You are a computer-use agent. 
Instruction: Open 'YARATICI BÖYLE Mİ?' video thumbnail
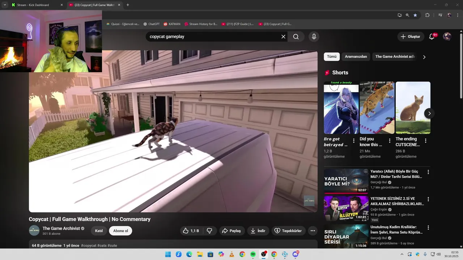pyautogui.click(x=346, y=181)
